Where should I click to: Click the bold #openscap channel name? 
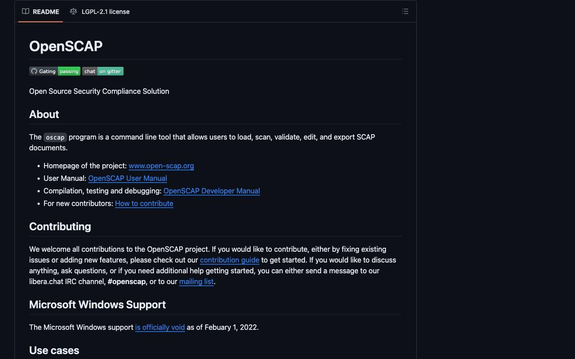tap(127, 281)
